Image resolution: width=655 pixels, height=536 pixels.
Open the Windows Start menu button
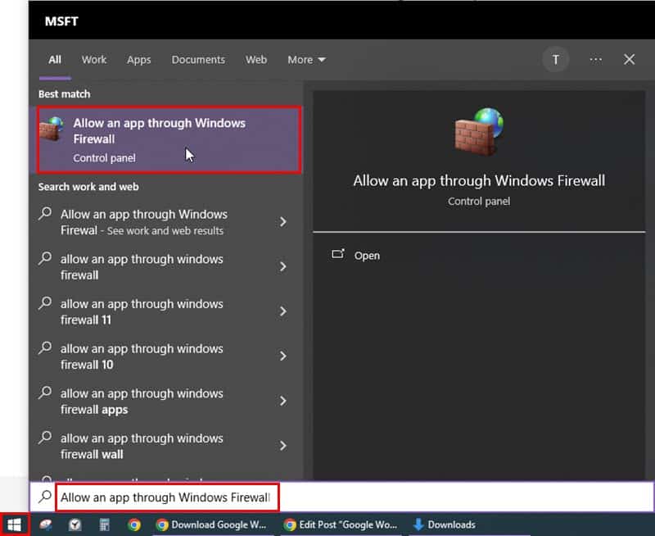pos(14,525)
